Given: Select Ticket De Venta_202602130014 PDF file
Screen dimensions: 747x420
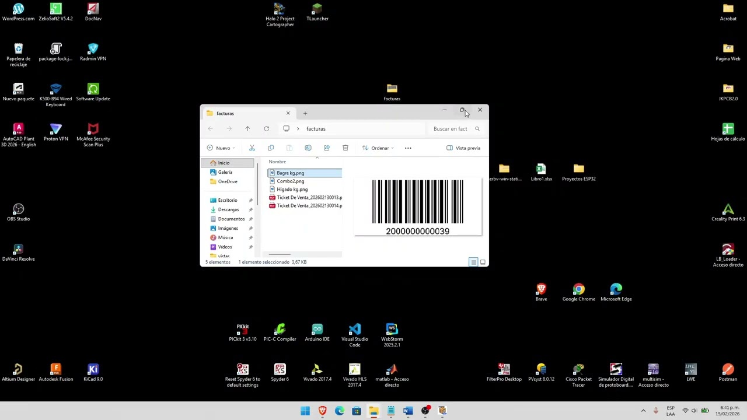Looking at the screenshot, I should 305,206.
